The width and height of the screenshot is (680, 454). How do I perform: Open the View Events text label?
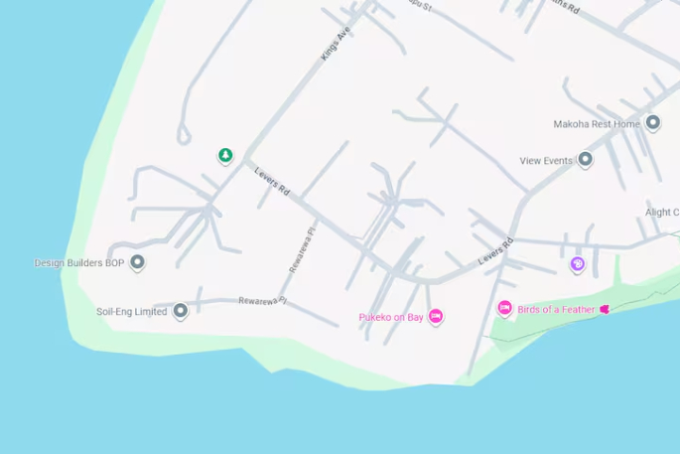546,161
